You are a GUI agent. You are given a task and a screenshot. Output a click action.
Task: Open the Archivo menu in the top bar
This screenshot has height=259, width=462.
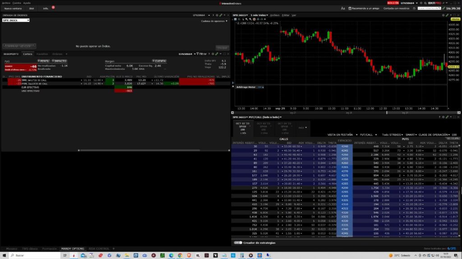(x=6, y=3)
